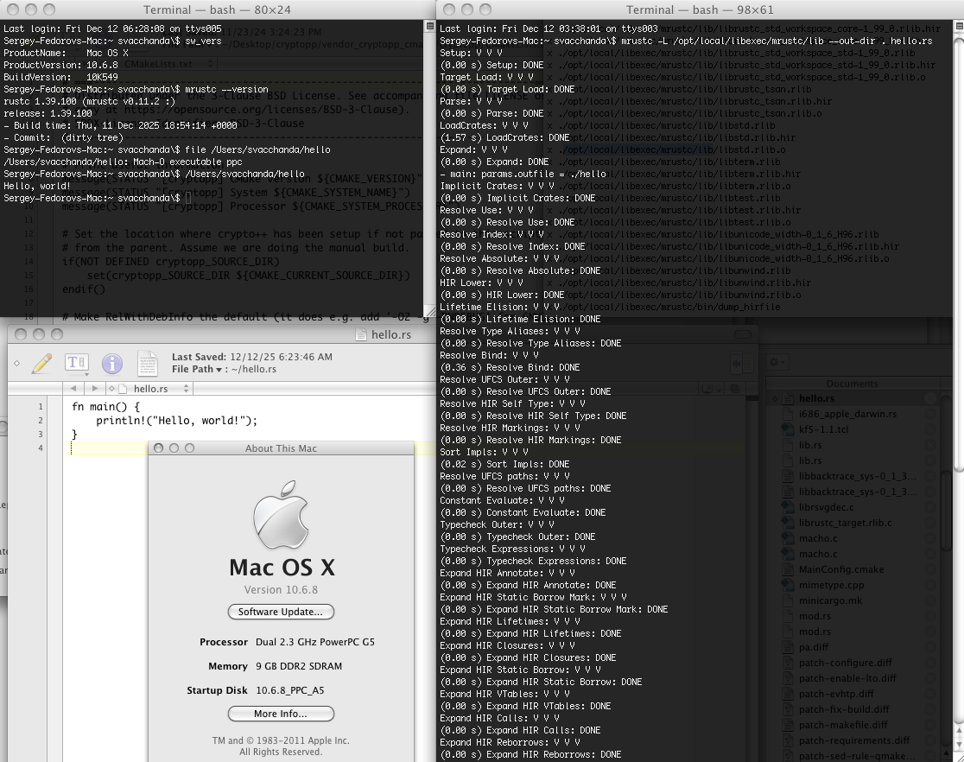Screen dimensions: 964x762
Task: Click the '(1.57 s) LoadCrates: DONE' line
Action: (504, 137)
